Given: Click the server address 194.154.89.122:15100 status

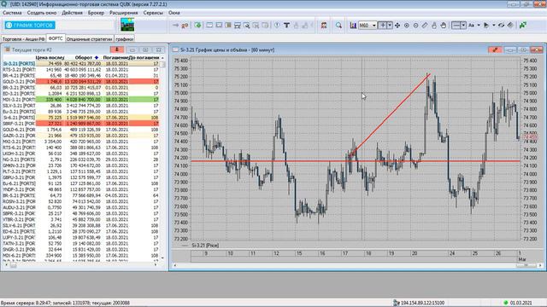Looking at the screenshot, I should [422, 303].
